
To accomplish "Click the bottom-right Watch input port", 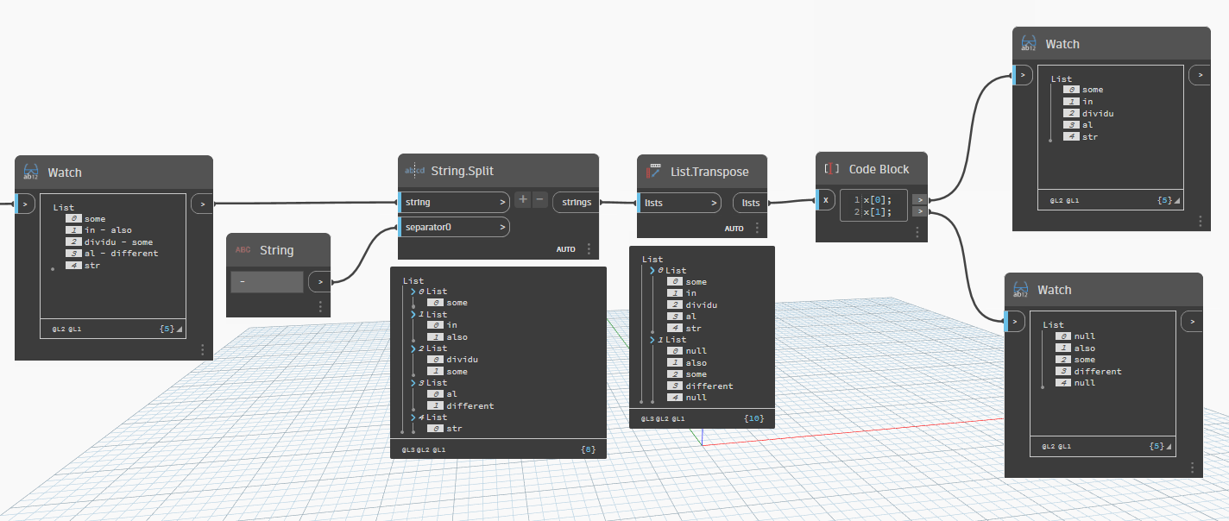I will [1015, 322].
